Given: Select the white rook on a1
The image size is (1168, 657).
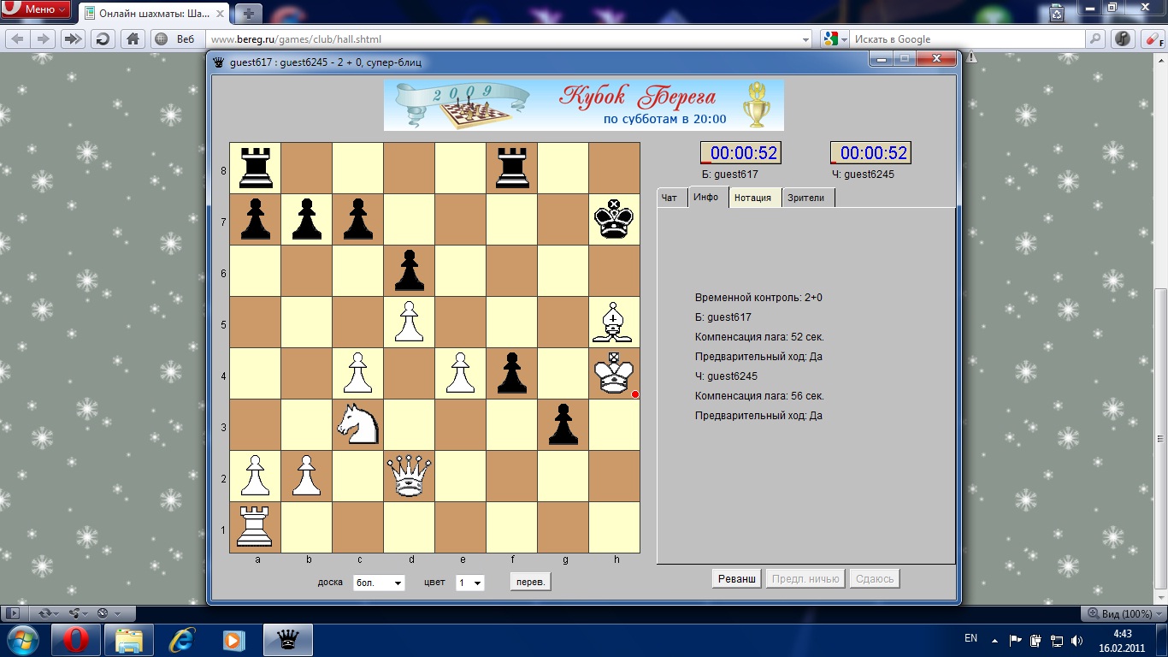Looking at the screenshot, I should click(x=255, y=527).
